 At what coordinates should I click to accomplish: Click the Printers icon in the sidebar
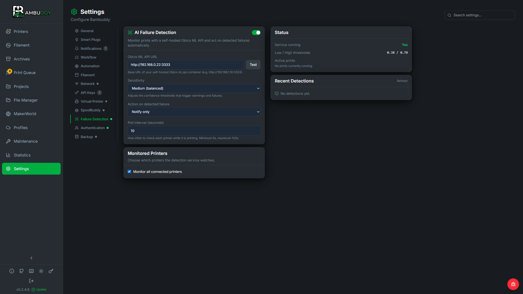tap(8, 32)
